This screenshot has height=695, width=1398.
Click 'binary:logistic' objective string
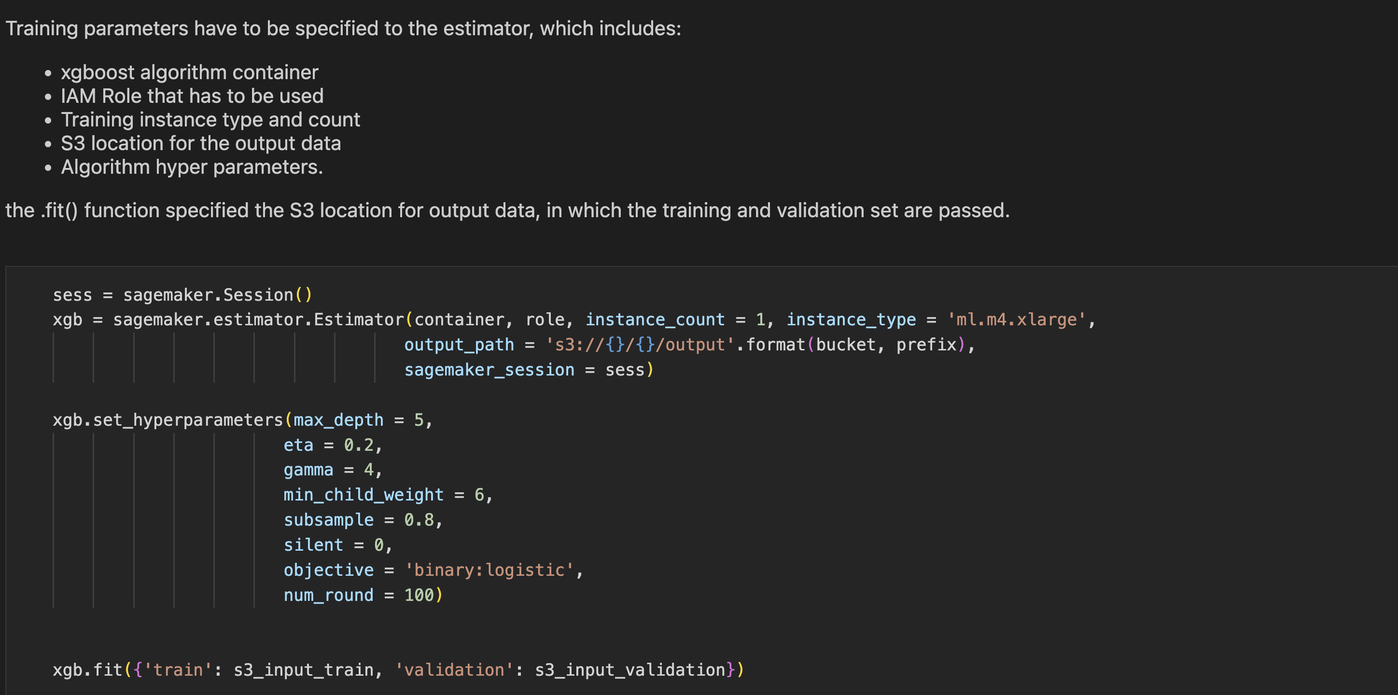489,570
